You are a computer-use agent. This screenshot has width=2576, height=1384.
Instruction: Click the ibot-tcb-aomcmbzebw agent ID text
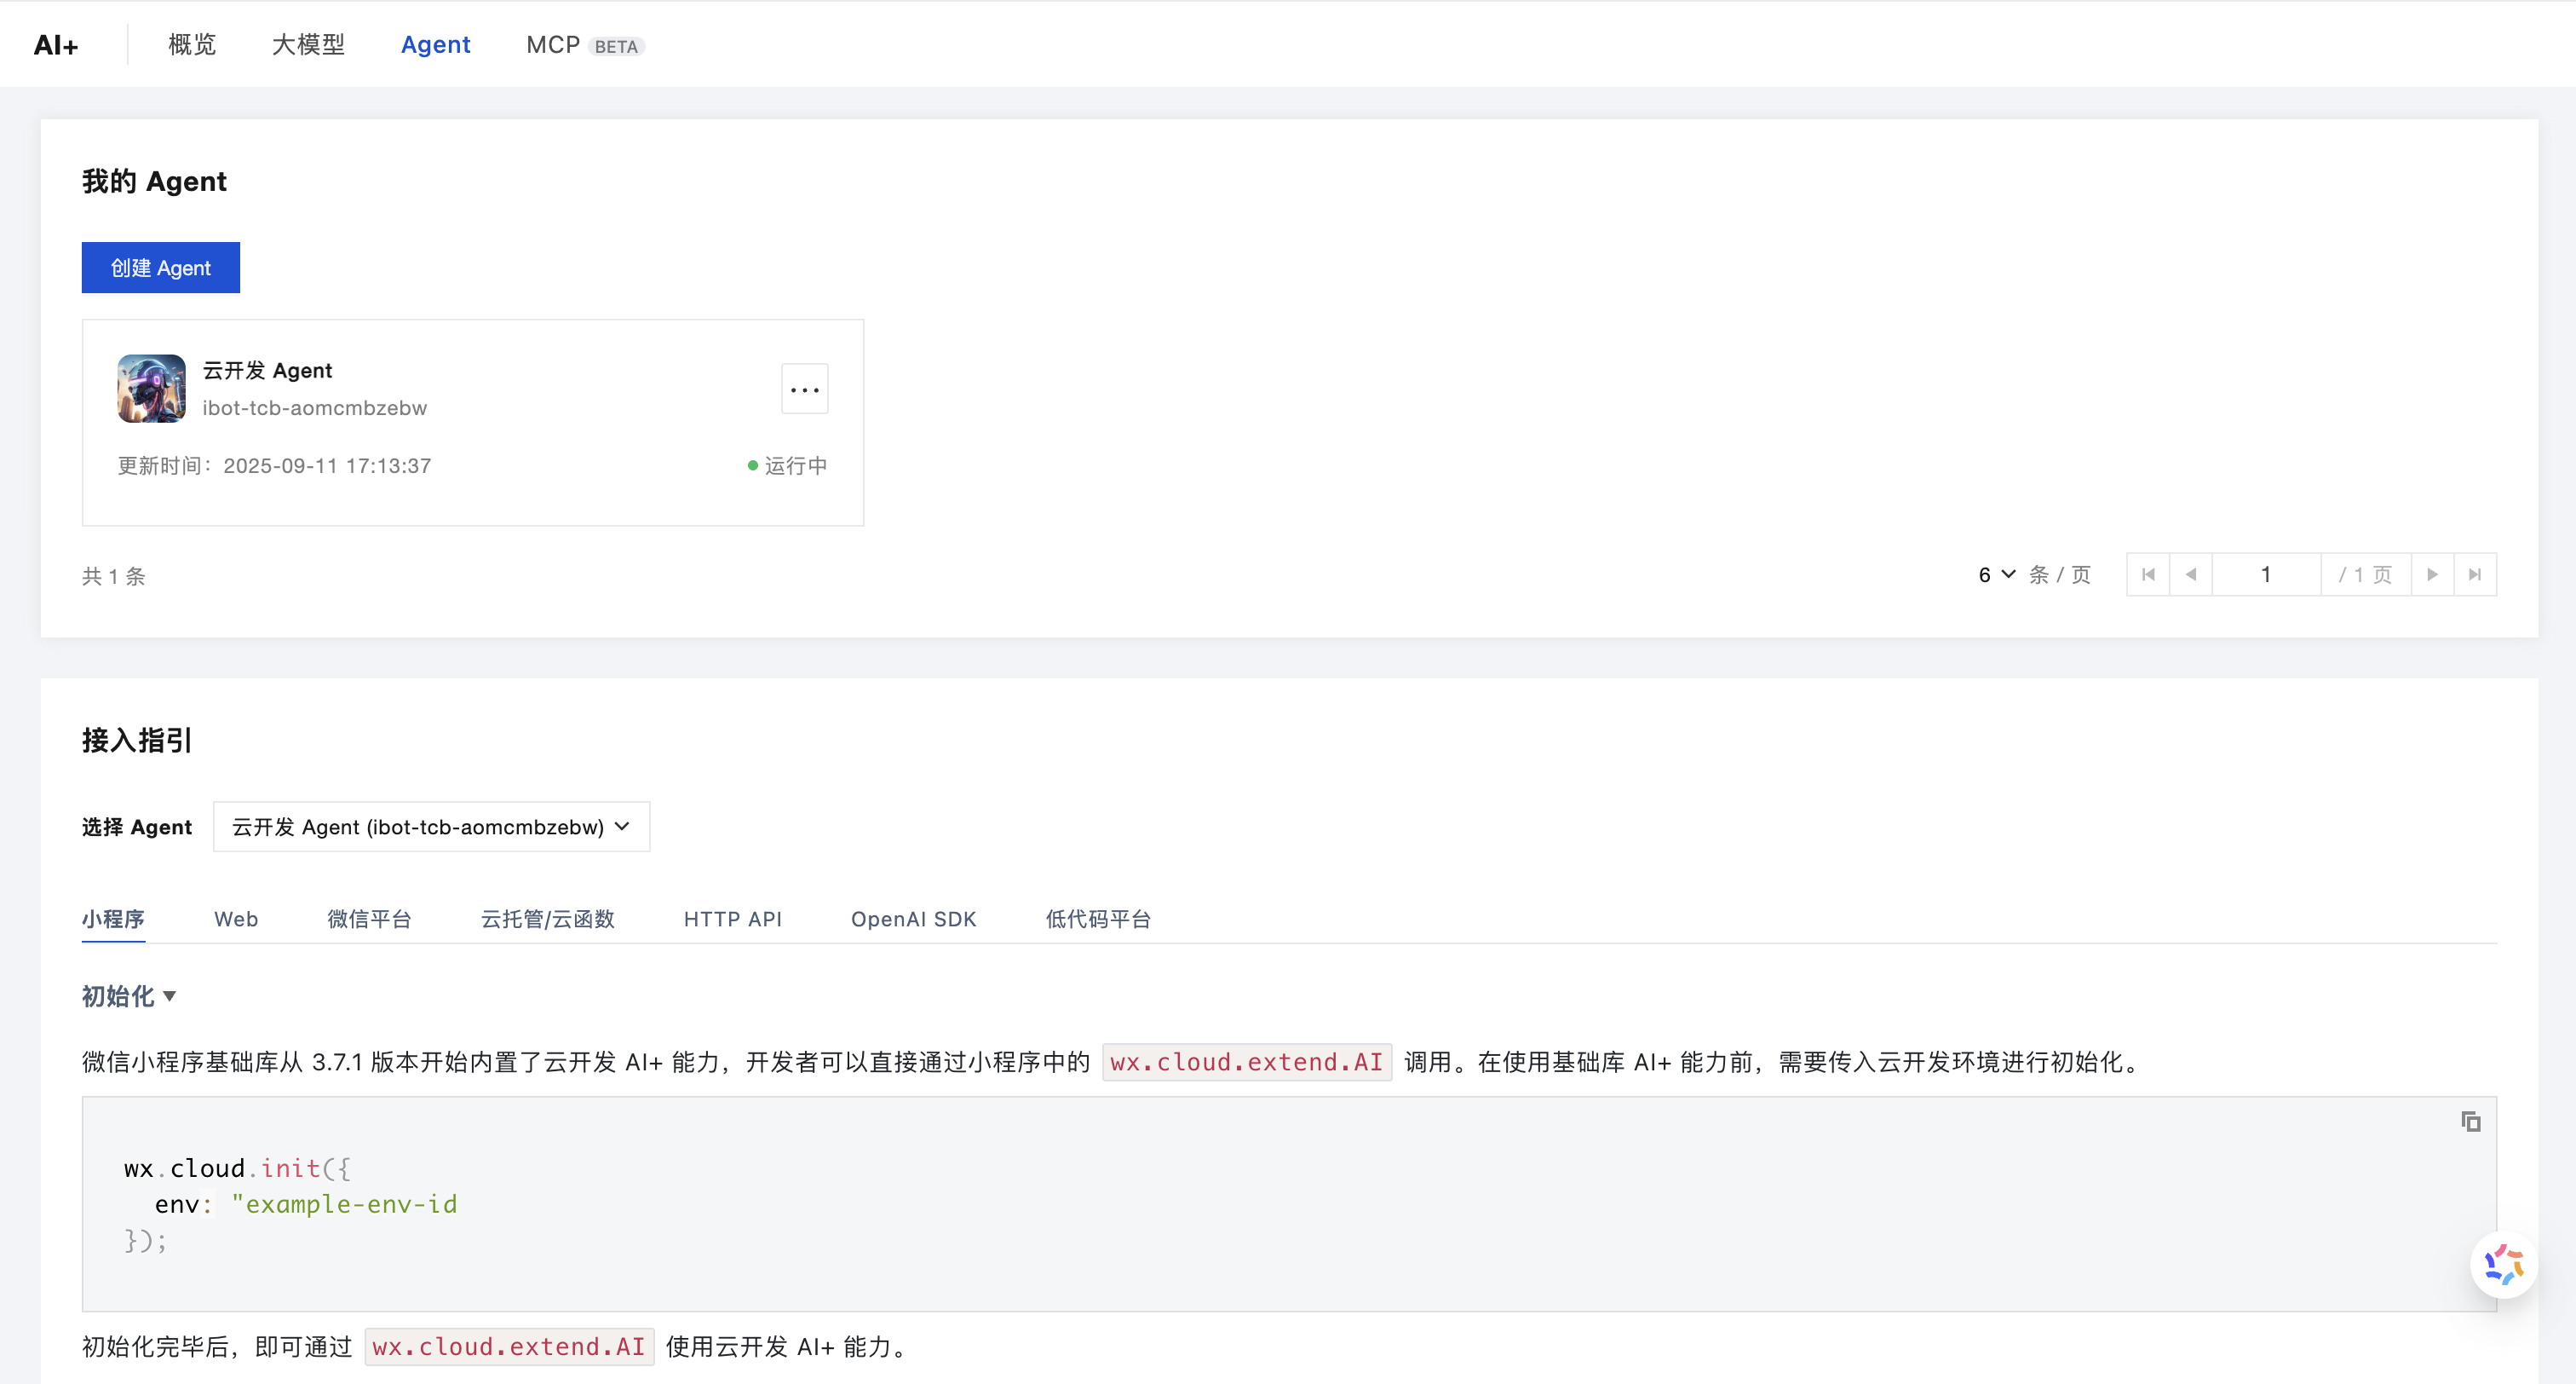pyautogui.click(x=315, y=408)
